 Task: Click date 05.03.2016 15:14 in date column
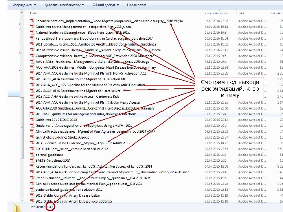tap(216, 27)
